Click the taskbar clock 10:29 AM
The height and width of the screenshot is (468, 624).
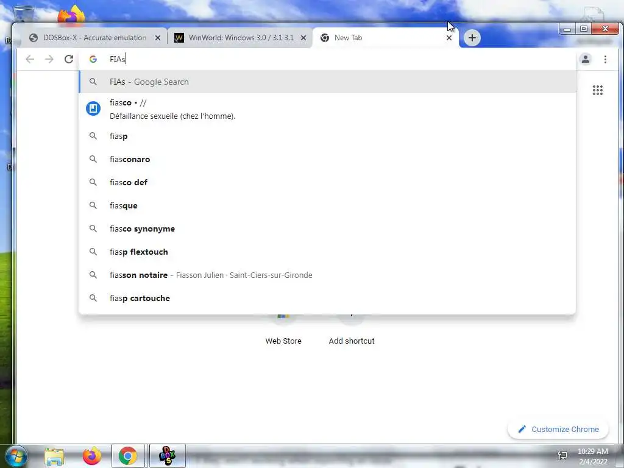coord(592,456)
